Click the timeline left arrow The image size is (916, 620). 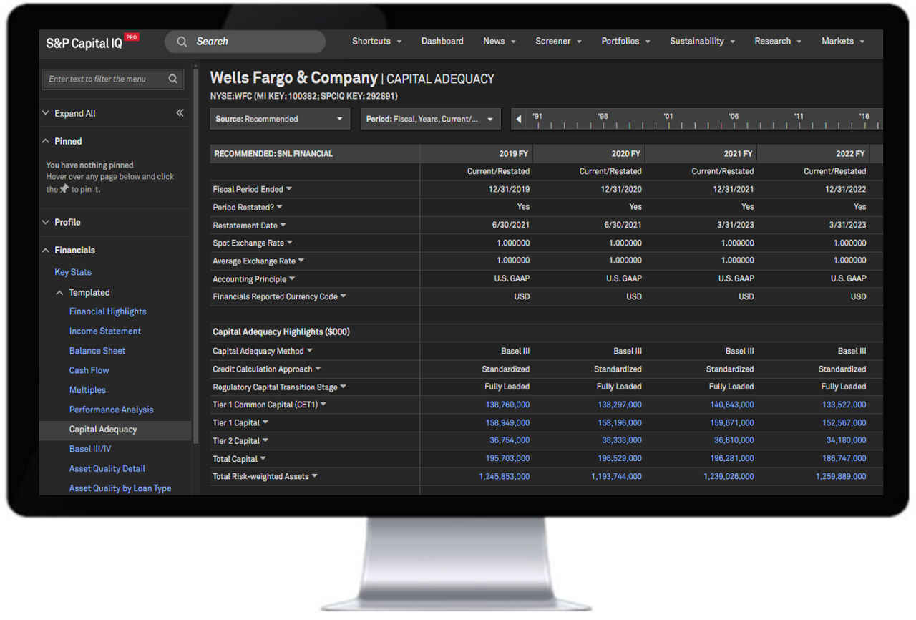tap(519, 119)
